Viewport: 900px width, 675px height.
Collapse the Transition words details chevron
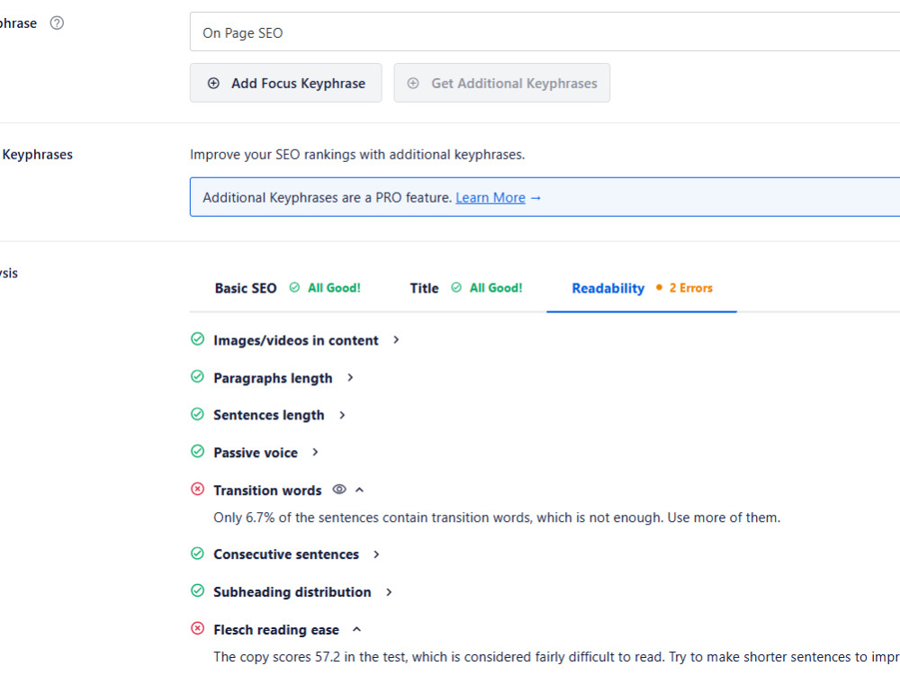tap(360, 490)
